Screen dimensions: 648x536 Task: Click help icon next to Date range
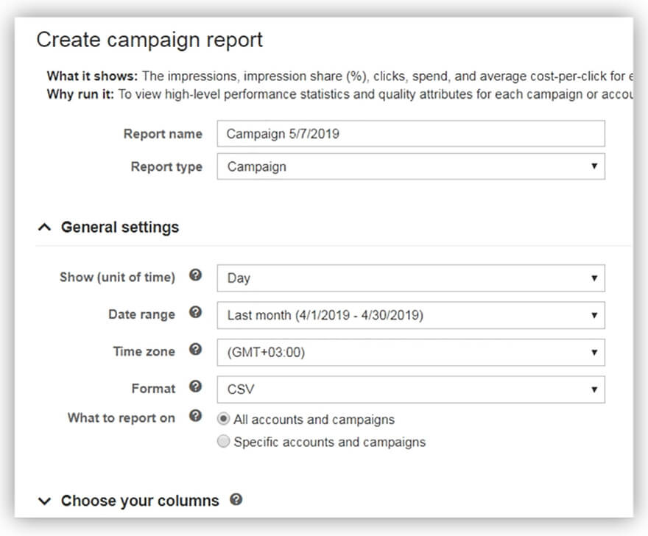pyautogui.click(x=195, y=312)
